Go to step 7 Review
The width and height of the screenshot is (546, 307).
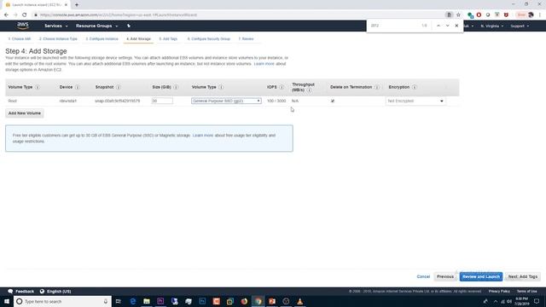246,39
